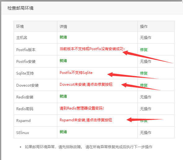Viewport: 183px width, 160px height.
Task: Click 修复 link for Dovecot安装 row
Action: (144, 85)
